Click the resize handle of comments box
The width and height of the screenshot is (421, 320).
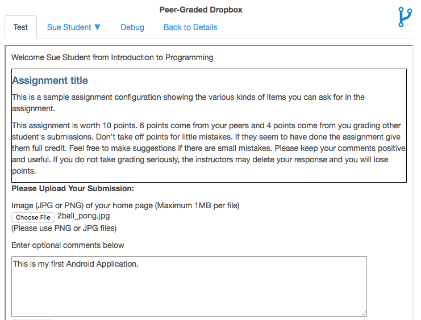(363, 313)
